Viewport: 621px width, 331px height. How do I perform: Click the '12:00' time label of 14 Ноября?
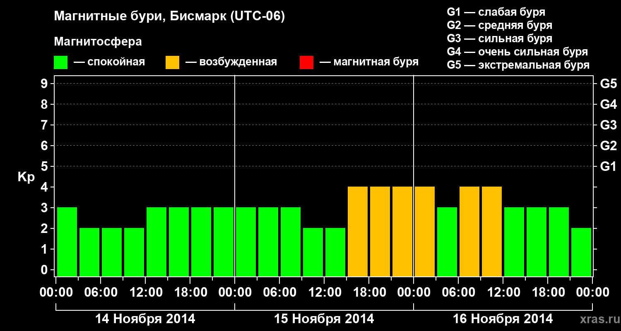pos(145,293)
